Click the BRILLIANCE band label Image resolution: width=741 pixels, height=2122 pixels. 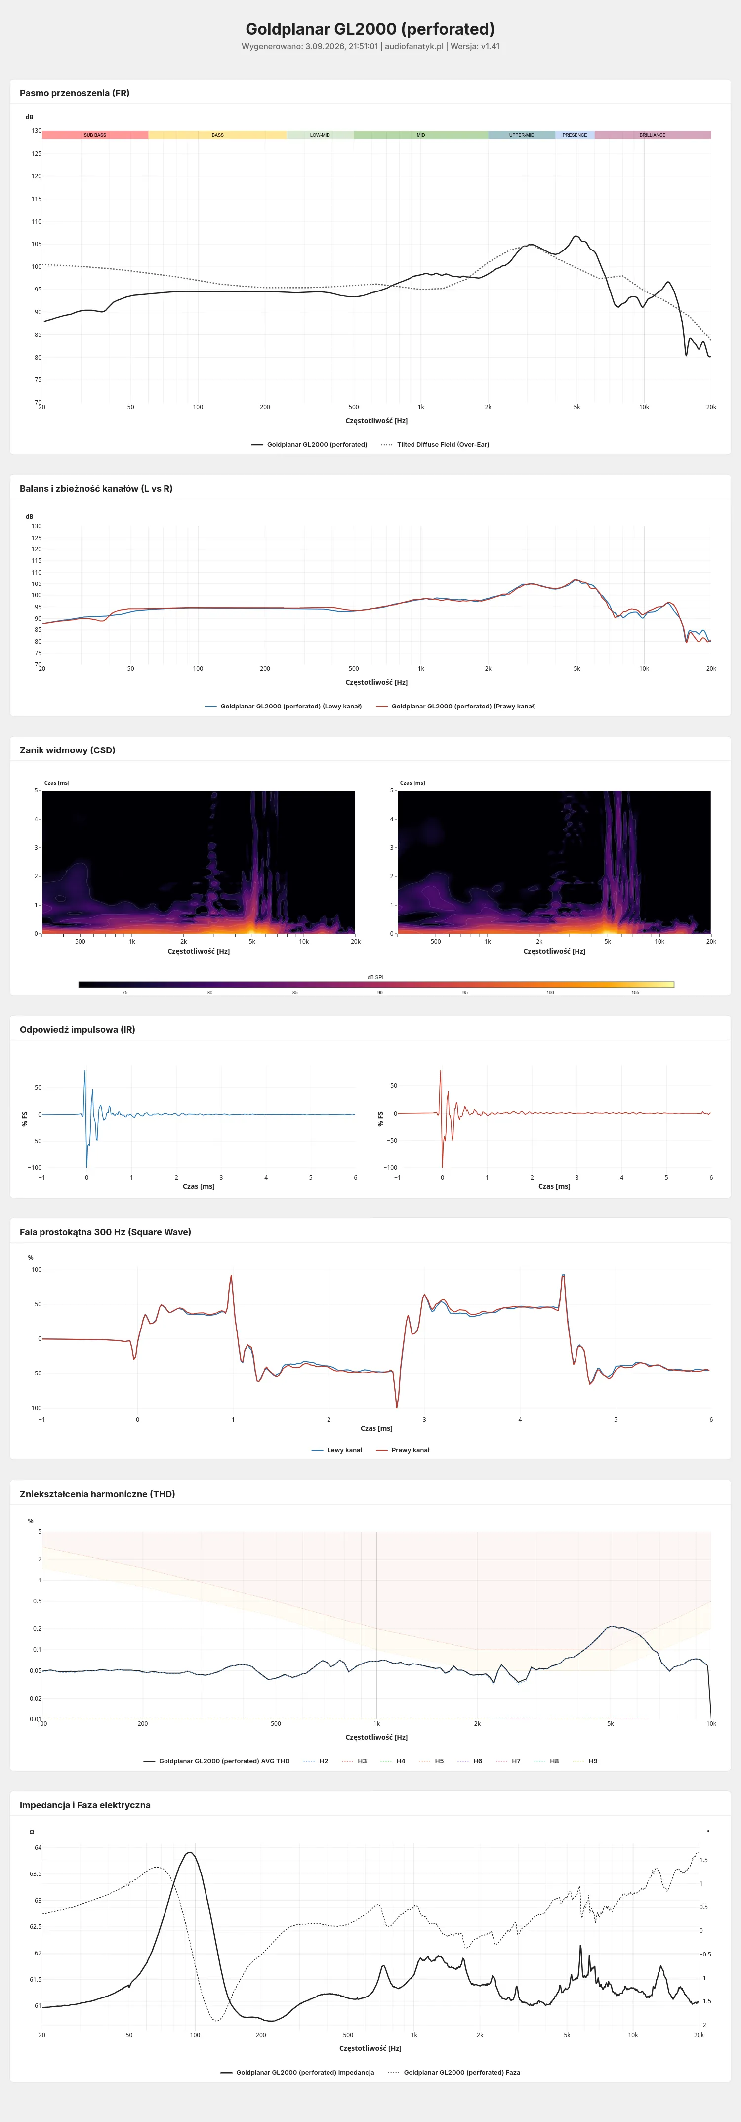point(653,135)
